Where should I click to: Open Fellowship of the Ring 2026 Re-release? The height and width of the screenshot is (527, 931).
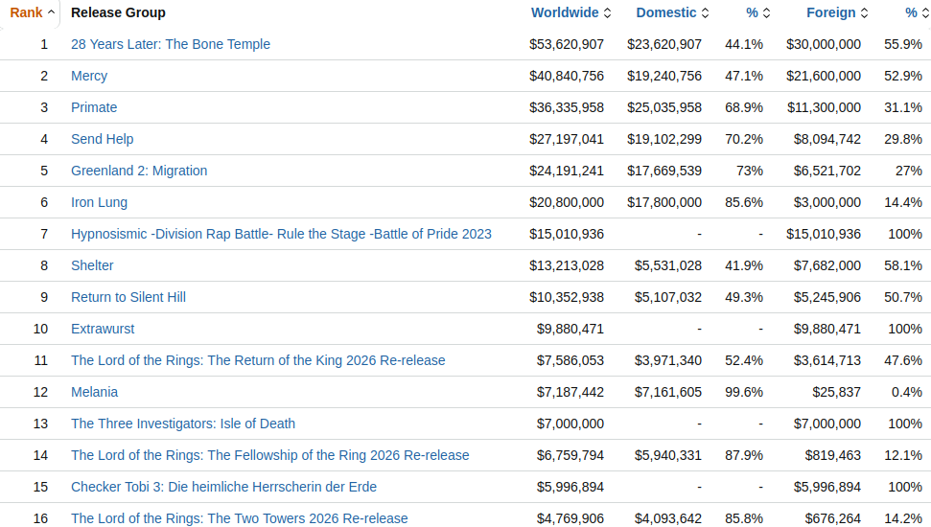click(x=269, y=455)
